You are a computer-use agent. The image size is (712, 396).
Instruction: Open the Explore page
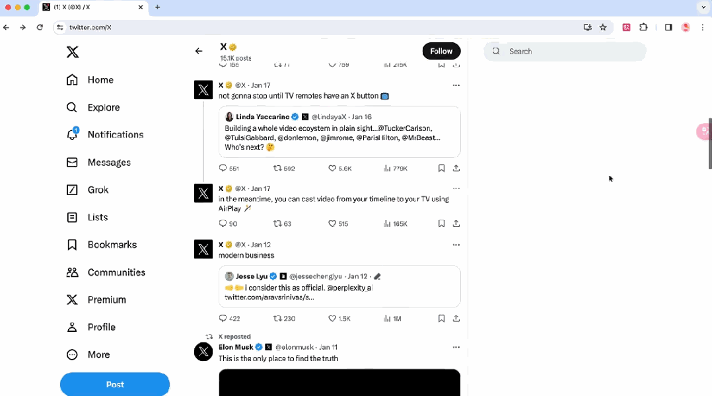point(93,107)
